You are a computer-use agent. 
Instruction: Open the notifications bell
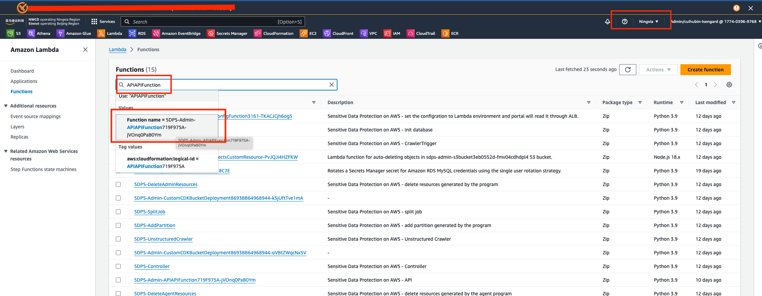(607, 22)
